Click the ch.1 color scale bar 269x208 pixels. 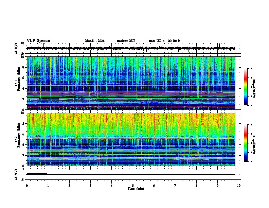pos(246,87)
